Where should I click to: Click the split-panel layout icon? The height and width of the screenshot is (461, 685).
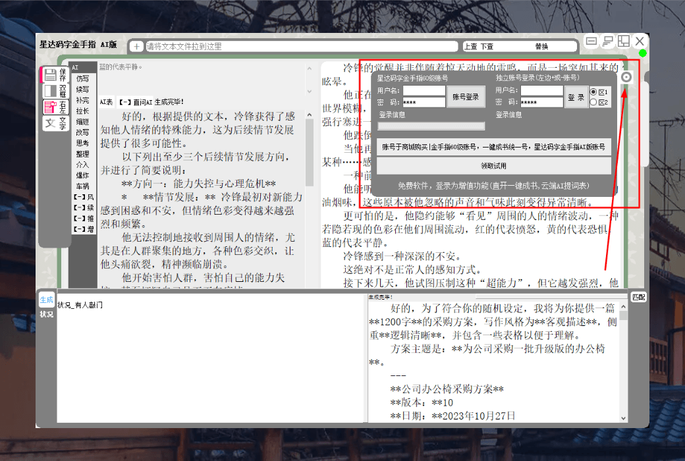pyautogui.click(x=624, y=41)
